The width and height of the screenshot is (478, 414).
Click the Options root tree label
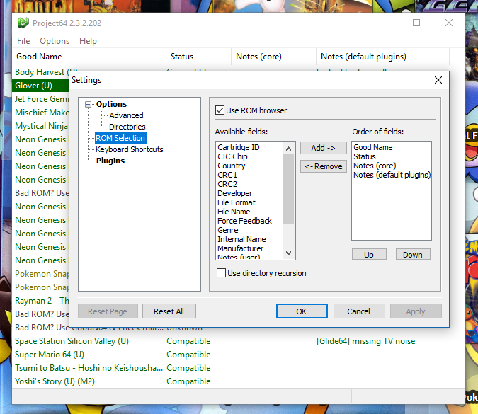coord(111,104)
